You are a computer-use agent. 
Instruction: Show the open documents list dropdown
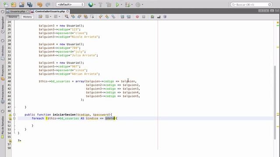click(272, 11)
